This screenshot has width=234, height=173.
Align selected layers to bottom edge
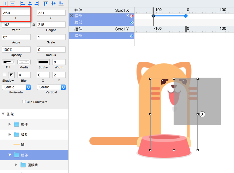pyautogui.click(x=61, y=3)
